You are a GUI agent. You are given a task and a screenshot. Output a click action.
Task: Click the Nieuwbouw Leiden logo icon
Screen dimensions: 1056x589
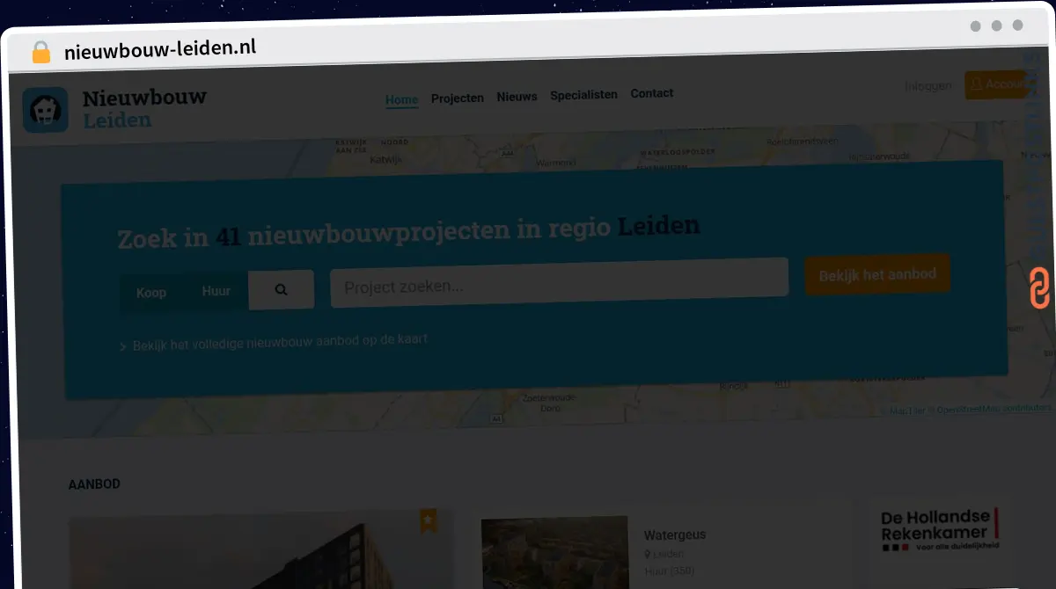point(45,110)
